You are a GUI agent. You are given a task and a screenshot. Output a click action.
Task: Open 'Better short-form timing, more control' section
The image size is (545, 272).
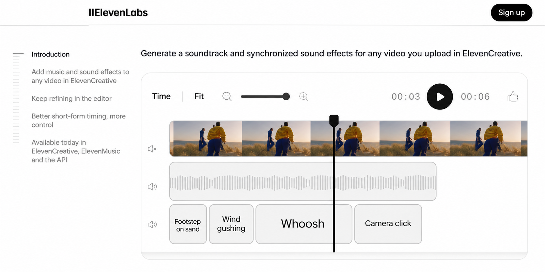pyautogui.click(x=79, y=120)
